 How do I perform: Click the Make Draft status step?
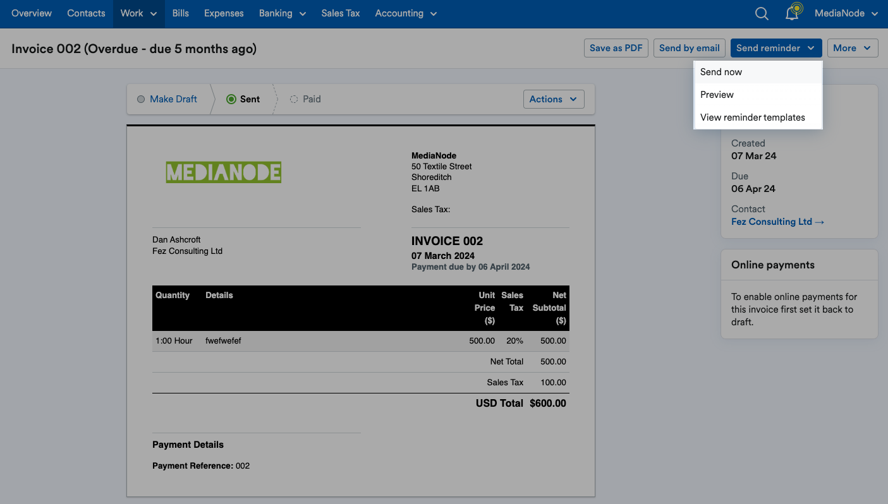167,99
